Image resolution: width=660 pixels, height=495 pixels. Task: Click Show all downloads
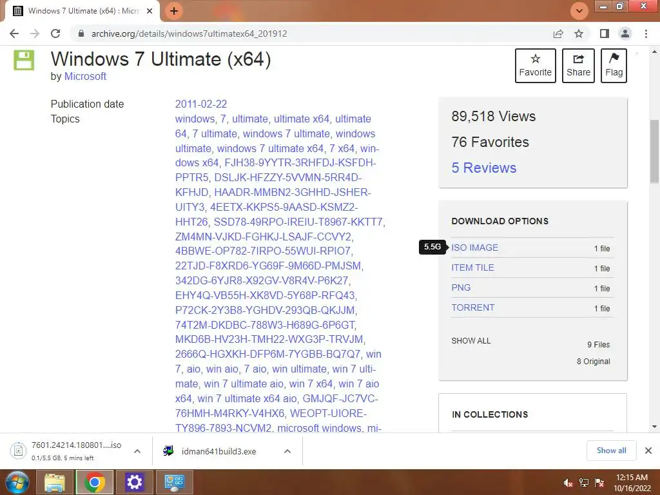(x=611, y=451)
